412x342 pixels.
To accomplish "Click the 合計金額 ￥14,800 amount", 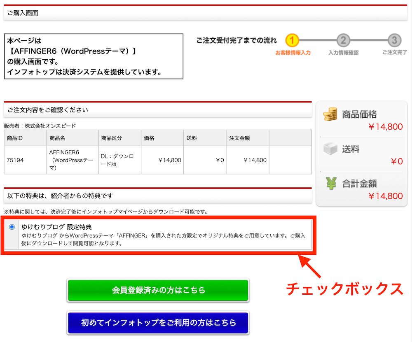I will [x=386, y=196].
